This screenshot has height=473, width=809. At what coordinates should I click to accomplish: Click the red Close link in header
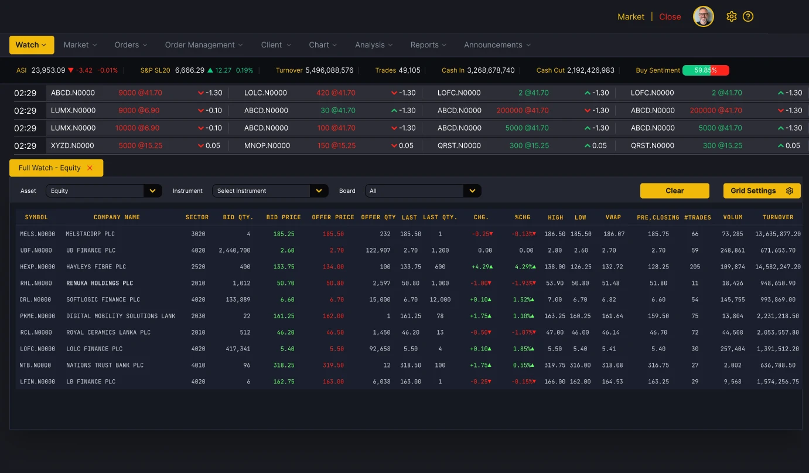670,17
